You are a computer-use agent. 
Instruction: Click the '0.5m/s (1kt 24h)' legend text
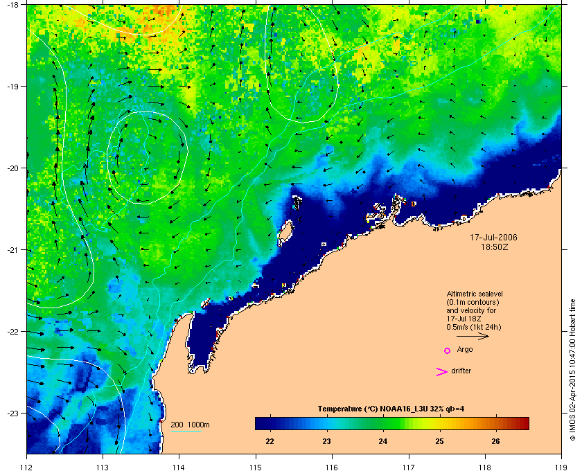[474, 328]
